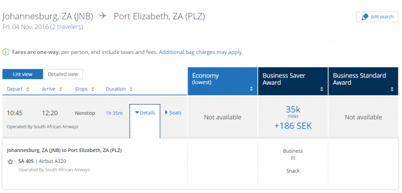Open the 2 travelers link

[67, 27]
